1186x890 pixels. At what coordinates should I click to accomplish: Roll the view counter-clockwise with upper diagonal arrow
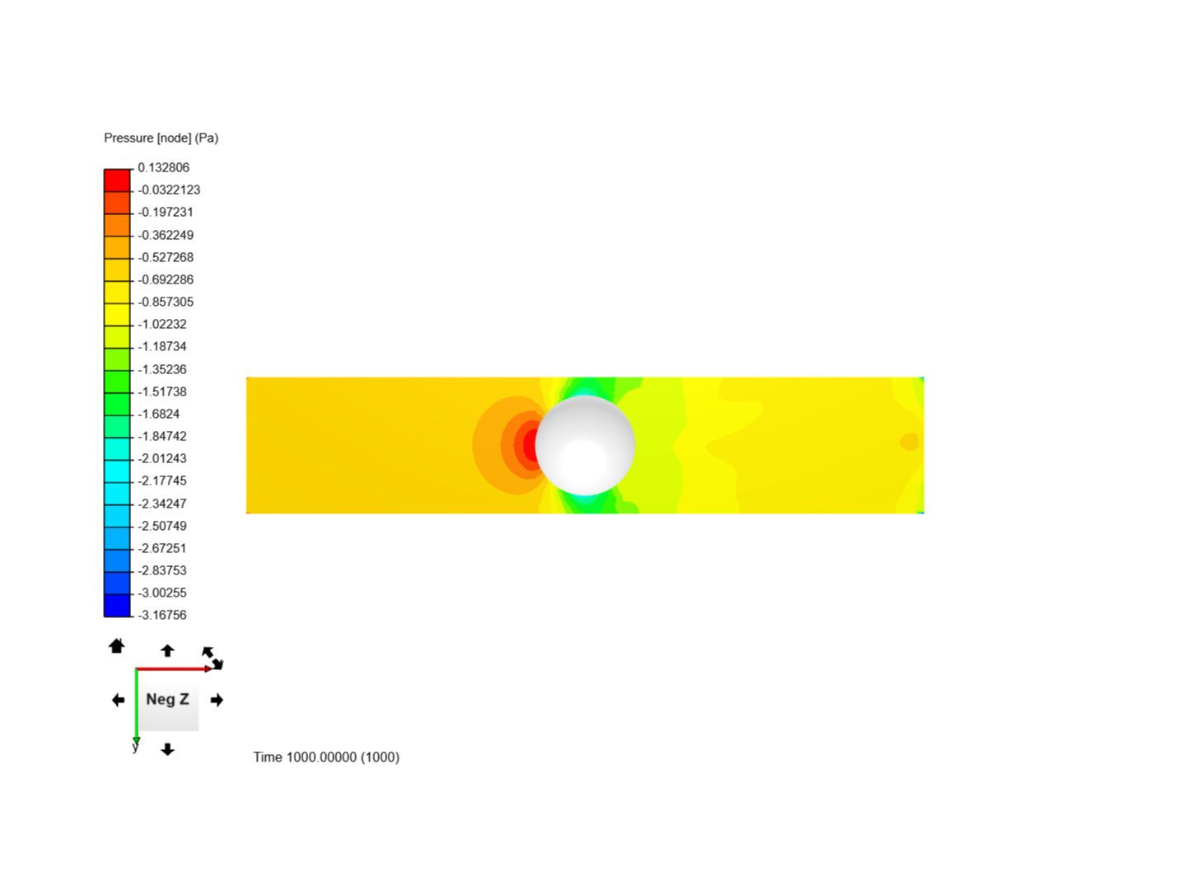[x=208, y=652]
